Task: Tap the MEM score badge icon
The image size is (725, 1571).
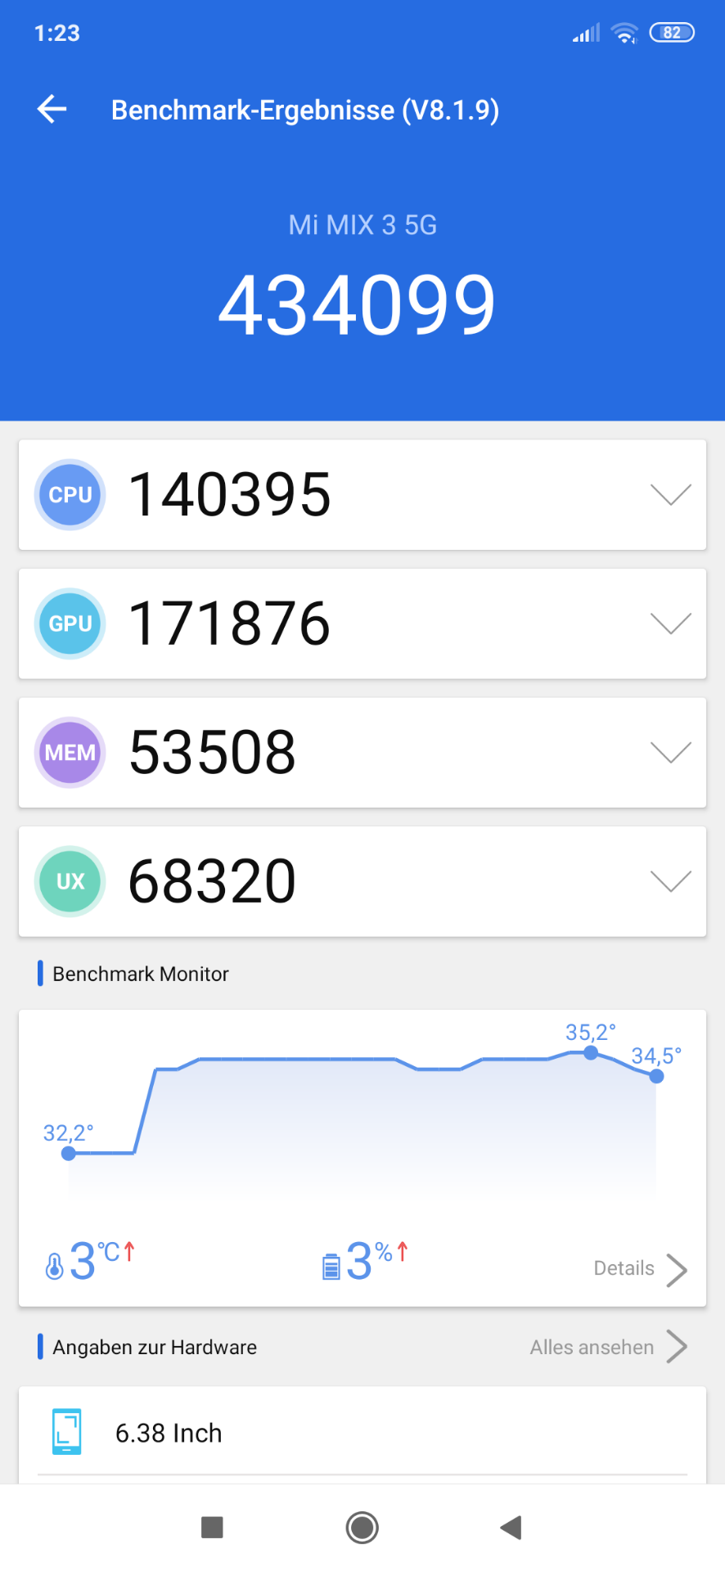Action: point(70,753)
